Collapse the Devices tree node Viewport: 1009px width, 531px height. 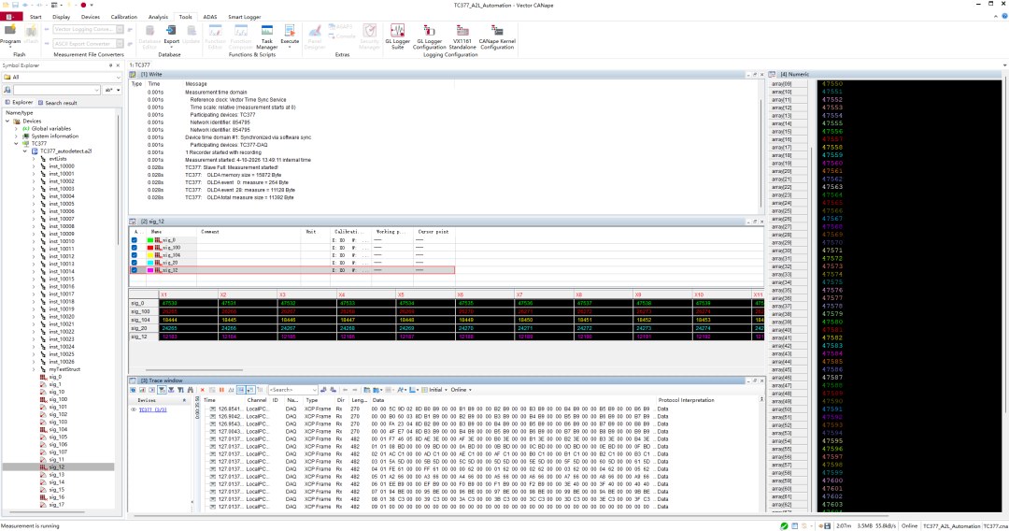coord(7,121)
